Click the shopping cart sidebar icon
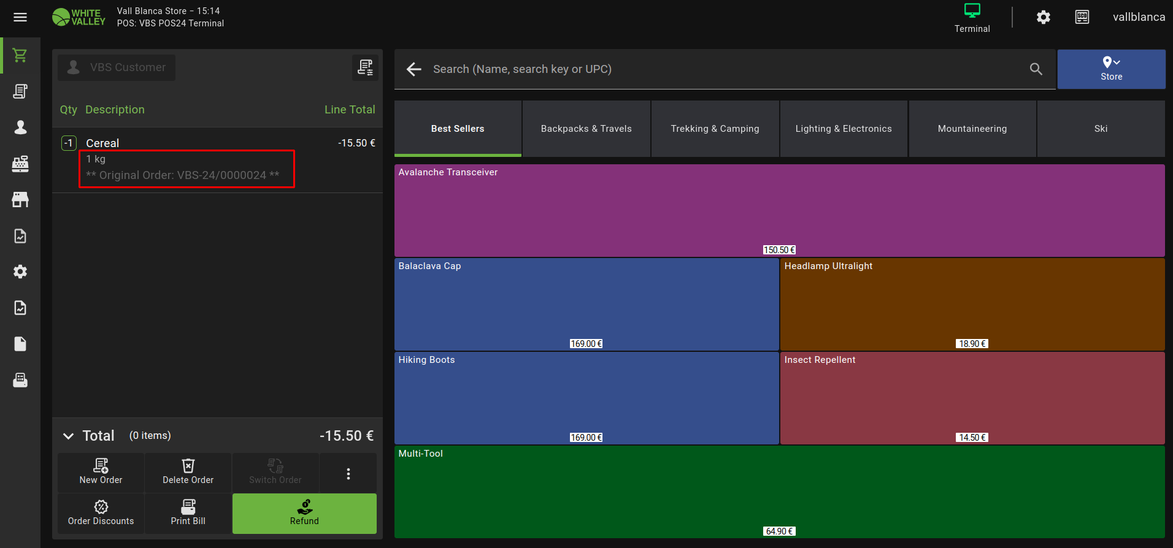The width and height of the screenshot is (1173, 548). tap(20, 55)
